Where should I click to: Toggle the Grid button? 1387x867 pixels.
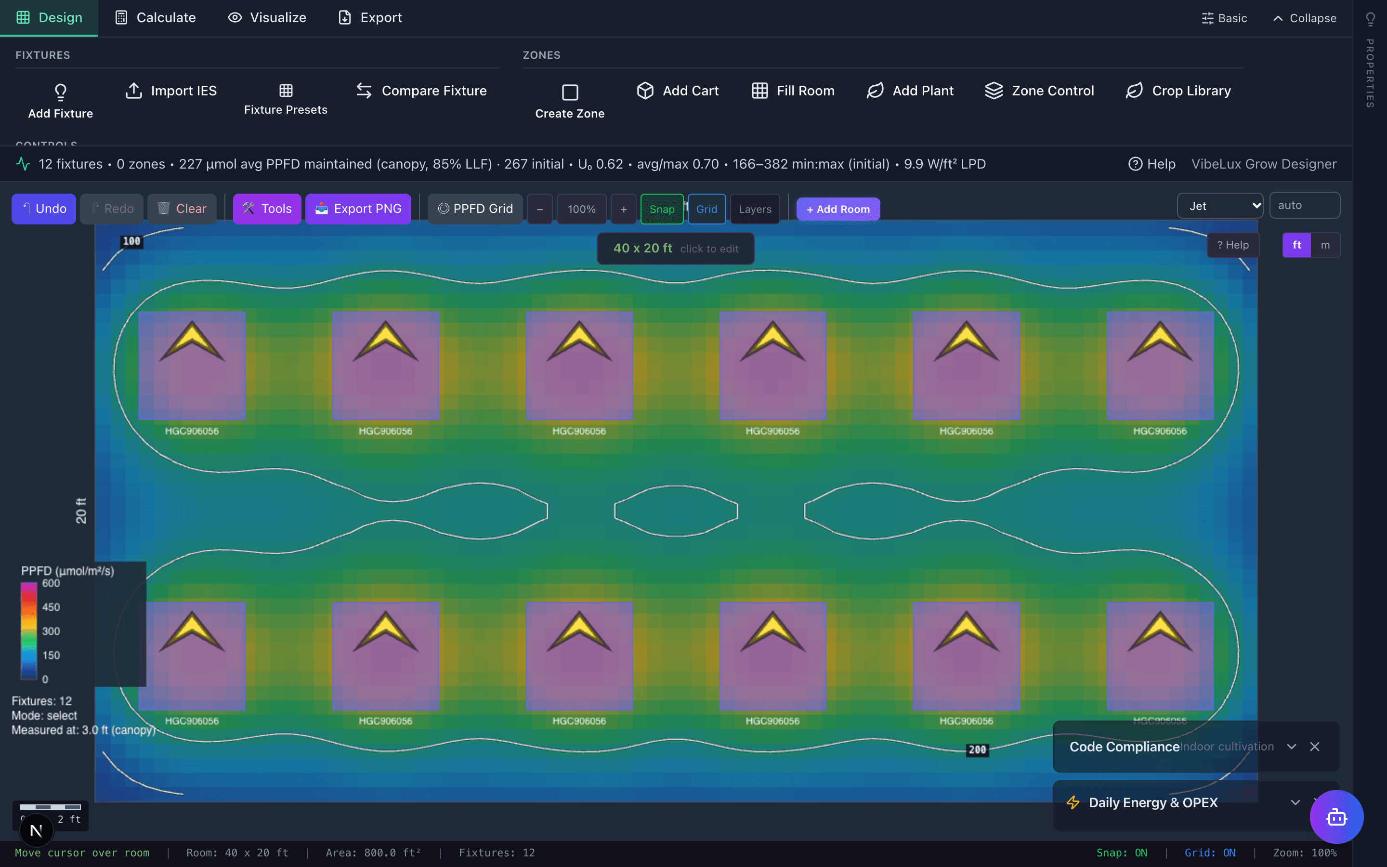pyautogui.click(x=707, y=209)
